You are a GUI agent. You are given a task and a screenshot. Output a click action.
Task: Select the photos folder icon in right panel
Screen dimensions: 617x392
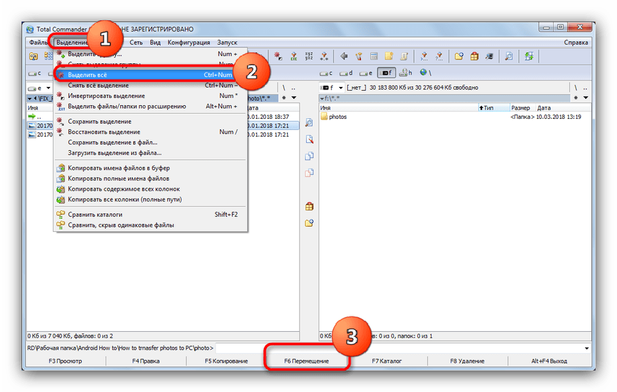tap(324, 116)
